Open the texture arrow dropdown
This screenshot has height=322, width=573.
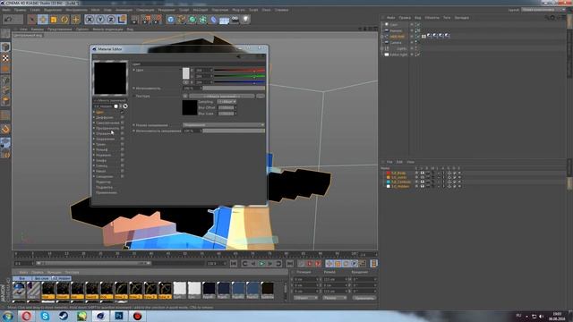coord(185,96)
